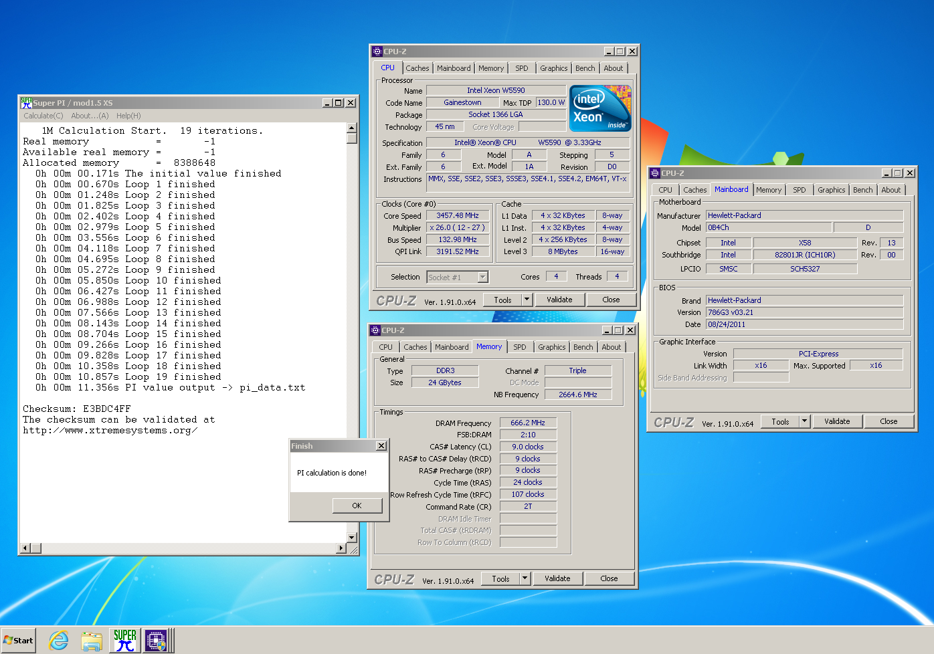Open Help menu in Super PI
The image size is (934, 654).
128,116
